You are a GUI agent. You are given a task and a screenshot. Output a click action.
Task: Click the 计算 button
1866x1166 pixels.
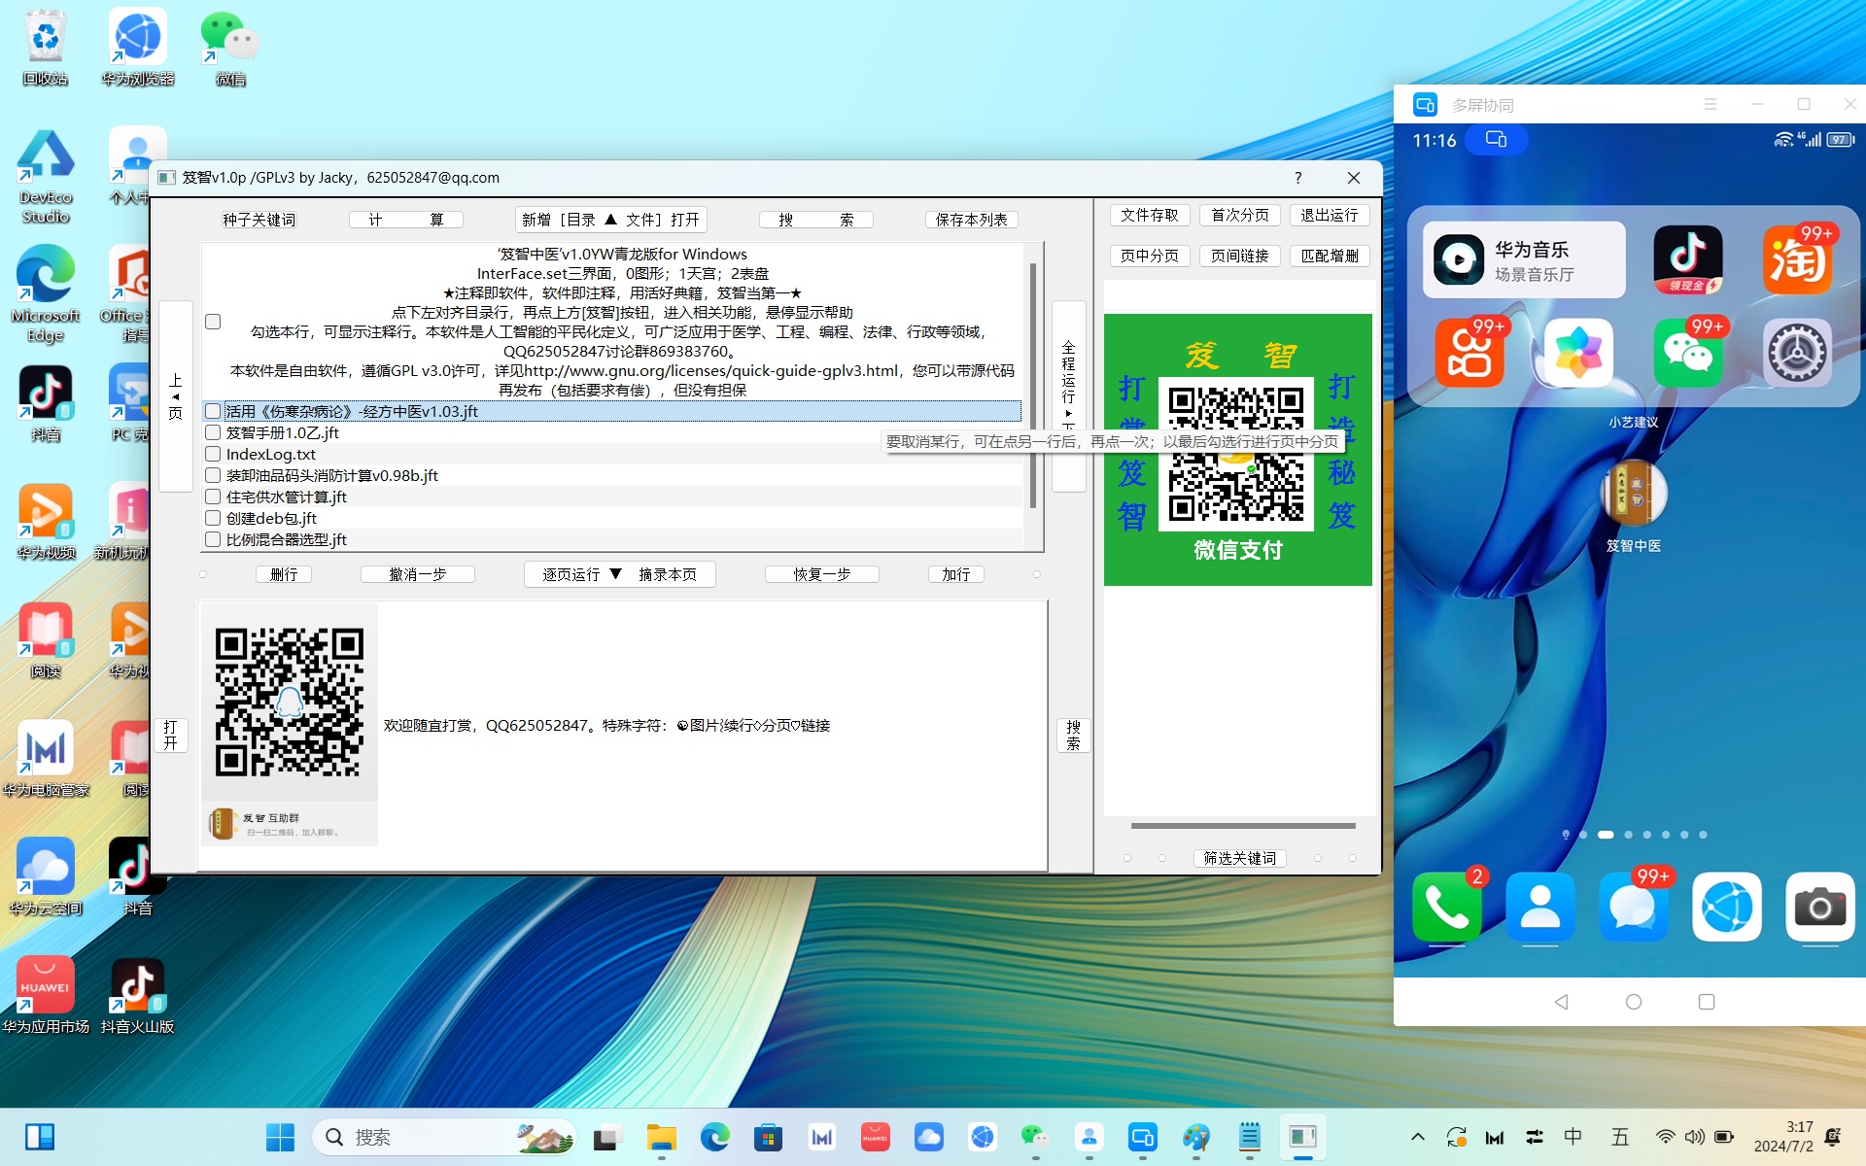pos(406,220)
